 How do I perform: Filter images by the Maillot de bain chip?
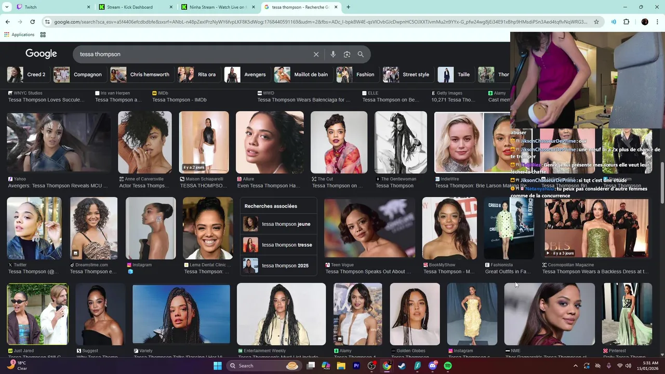pos(303,74)
